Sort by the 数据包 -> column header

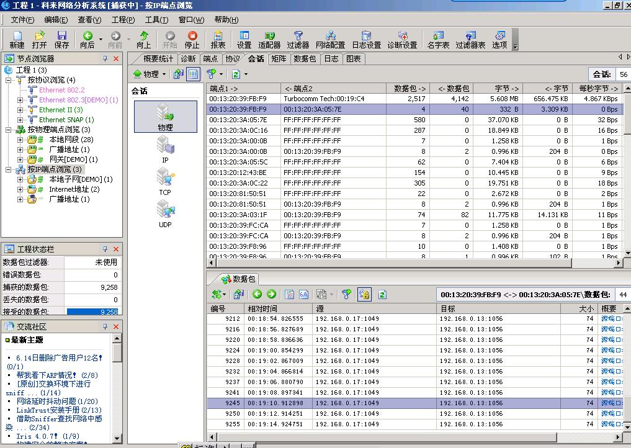click(x=408, y=88)
